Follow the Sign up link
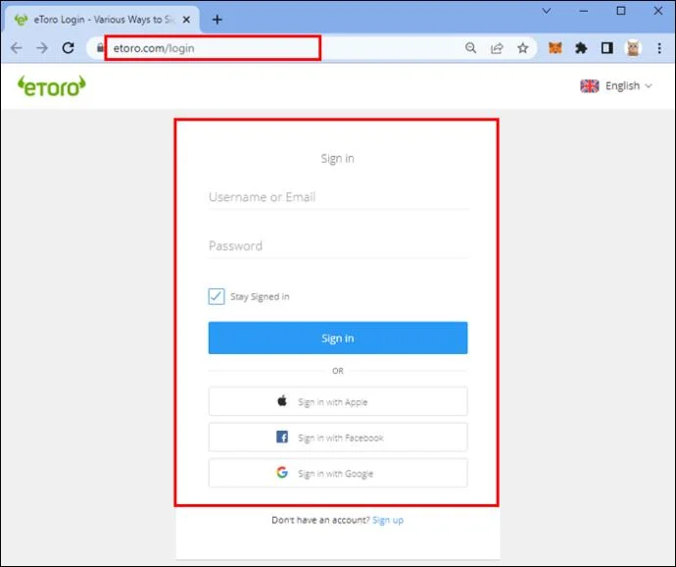This screenshot has width=676, height=567. pos(388,520)
